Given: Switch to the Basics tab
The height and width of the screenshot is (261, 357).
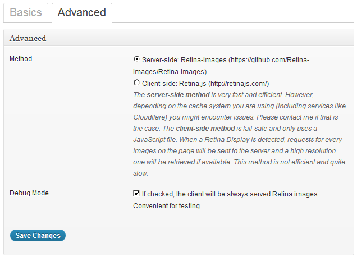Looking at the screenshot, I should pyautogui.click(x=25, y=12).
